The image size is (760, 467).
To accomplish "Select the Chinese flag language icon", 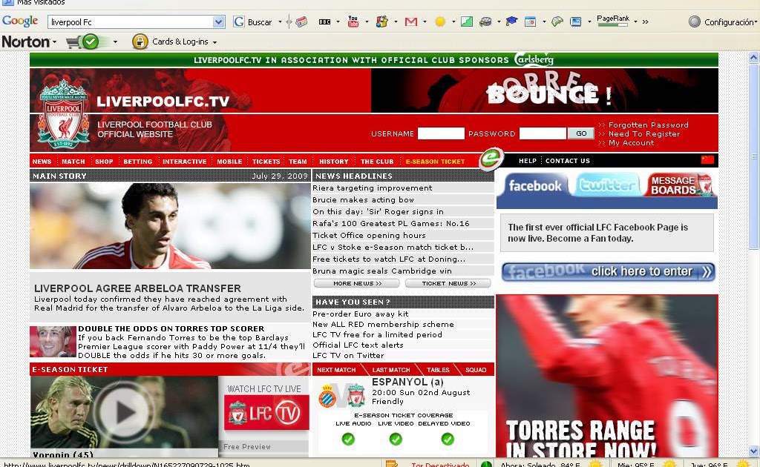I will tap(707, 160).
